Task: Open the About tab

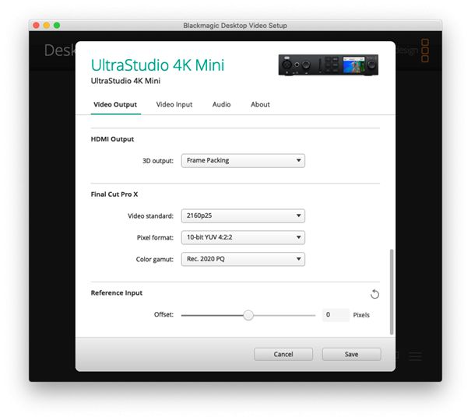Action: coord(260,104)
